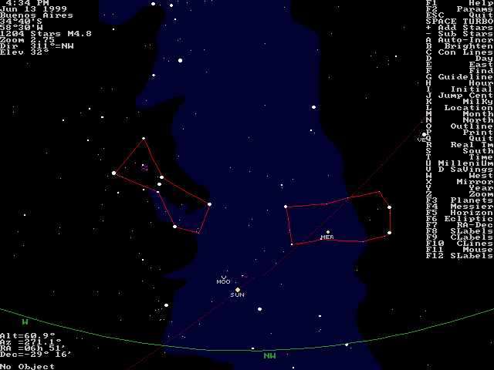494x370 pixels.
Task: Toggle F4 Messier objects
Action: click(460, 207)
